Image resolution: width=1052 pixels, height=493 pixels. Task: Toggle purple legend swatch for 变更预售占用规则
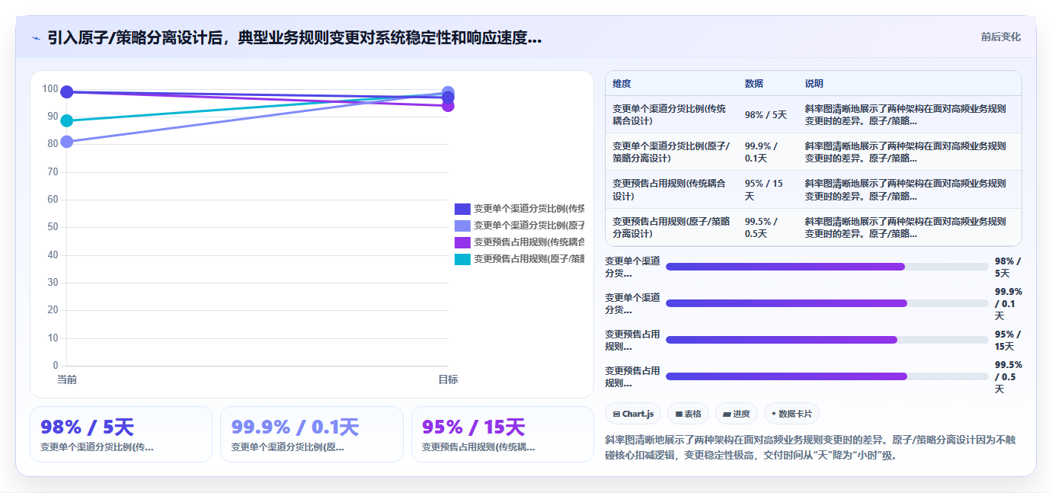click(x=462, y=242)
